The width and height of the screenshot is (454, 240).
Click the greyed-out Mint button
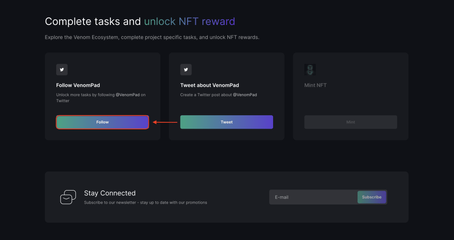point(351,122)
